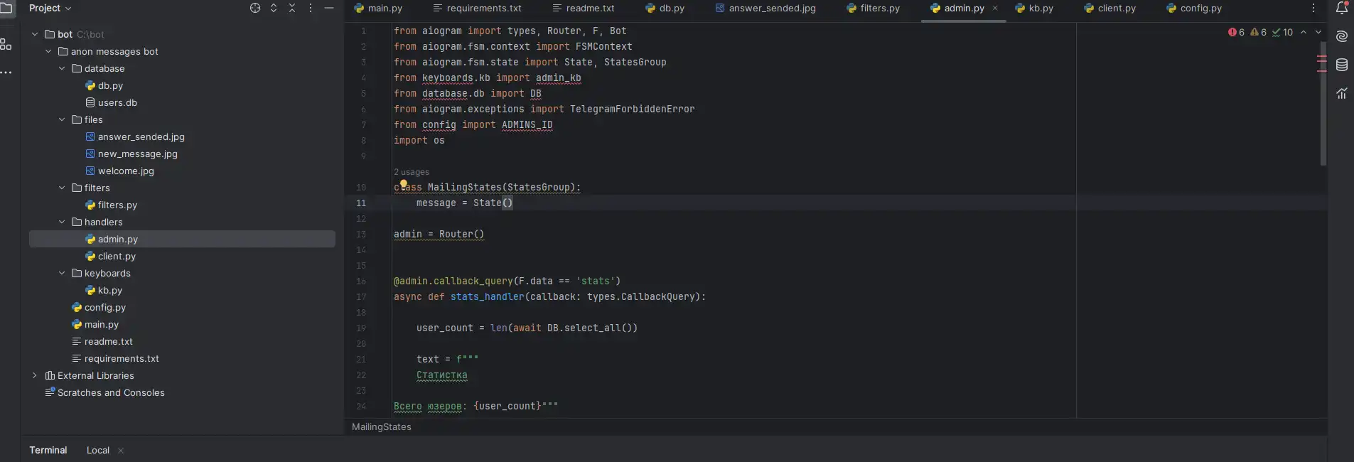
Task: Click the red errors indicator showing 6
Action: pyautogui.click(x=1236, y=32)
